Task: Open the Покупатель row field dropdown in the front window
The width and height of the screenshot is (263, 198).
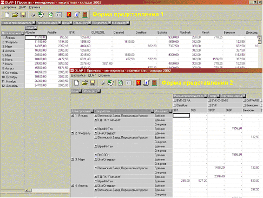Action: 152,111
